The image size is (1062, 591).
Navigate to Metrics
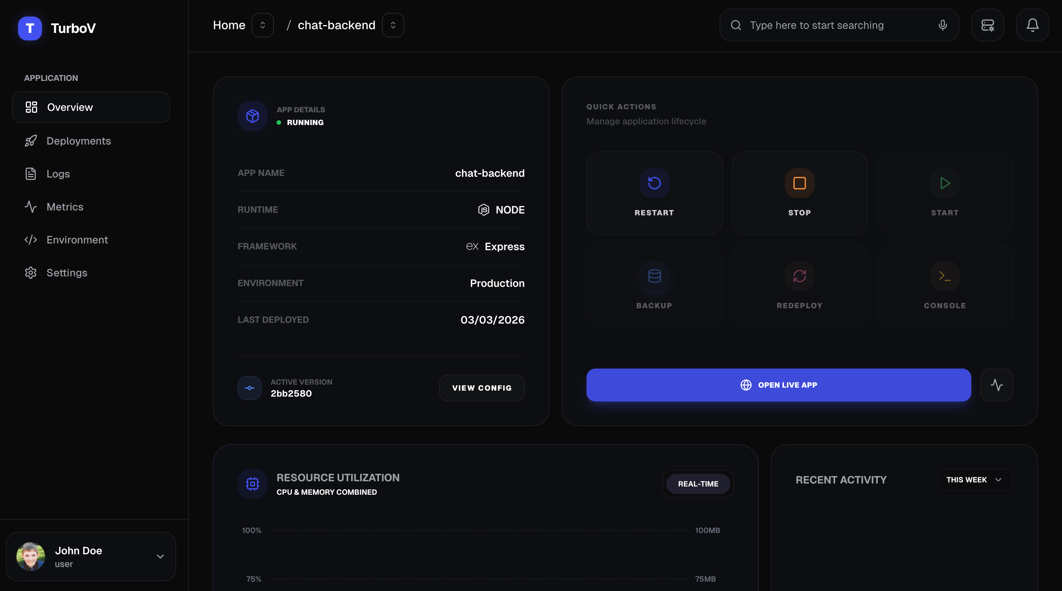[91, 207]
